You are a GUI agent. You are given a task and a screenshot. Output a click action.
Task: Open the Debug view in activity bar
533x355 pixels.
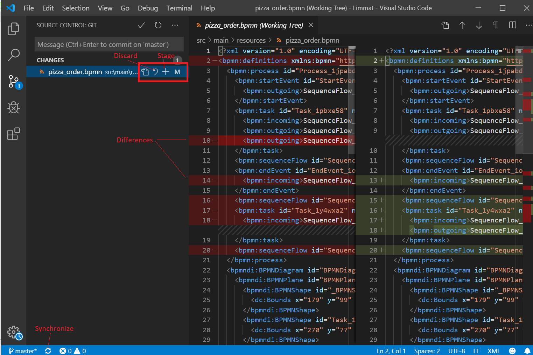[13, 108]
